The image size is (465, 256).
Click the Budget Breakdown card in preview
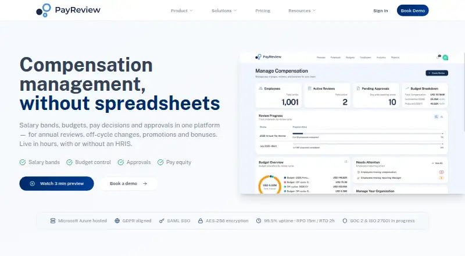pos(425,95)
